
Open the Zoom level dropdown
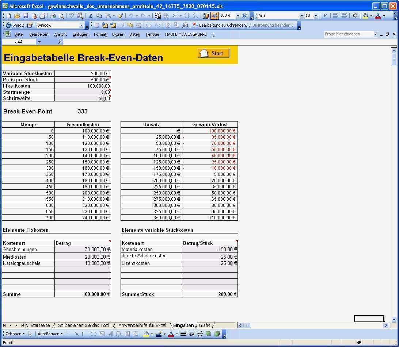point(237,16)
